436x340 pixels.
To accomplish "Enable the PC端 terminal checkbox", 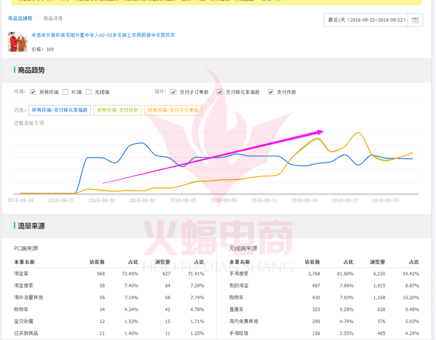I will point(65,92).
